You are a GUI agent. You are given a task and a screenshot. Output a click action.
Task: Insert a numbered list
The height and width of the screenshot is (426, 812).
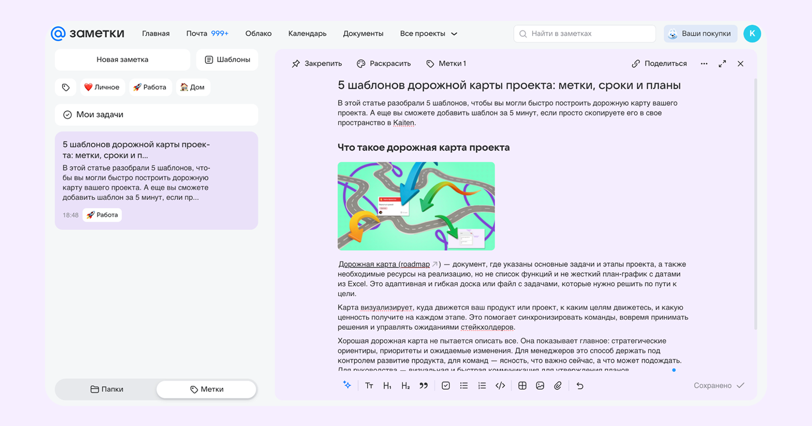481,386
